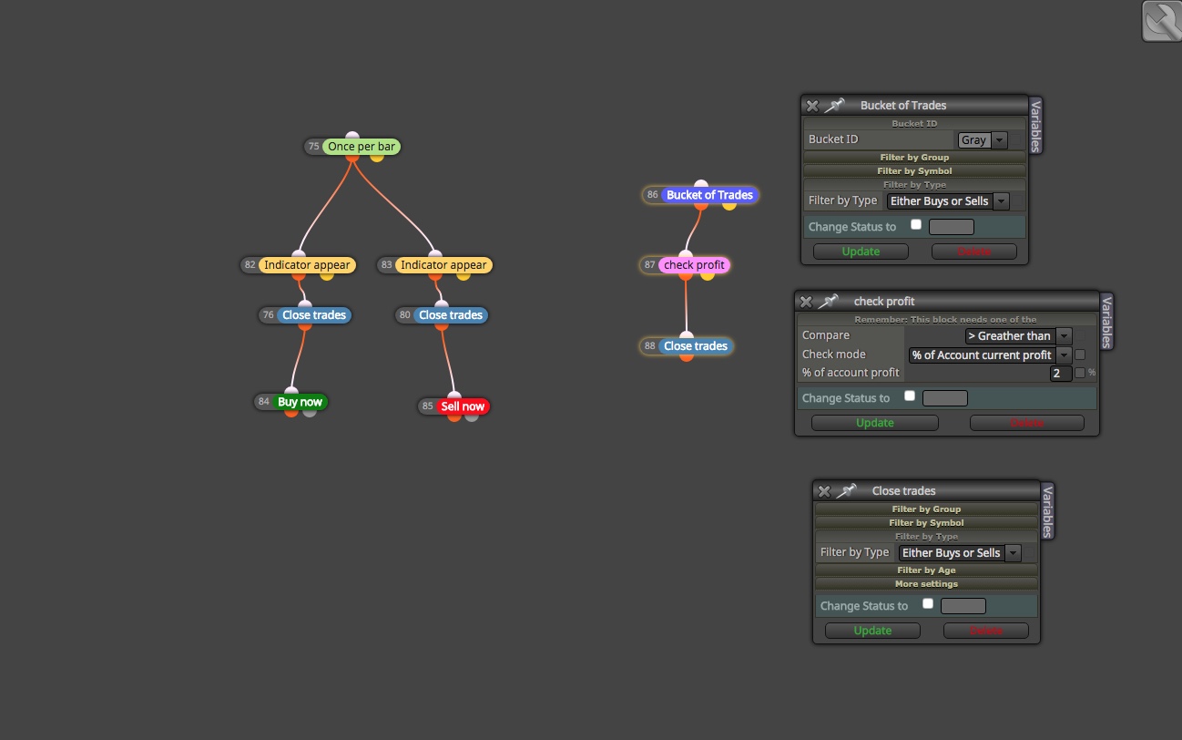Expand Filter by Age section
The image size is (1182, 740).
(927, 570)
